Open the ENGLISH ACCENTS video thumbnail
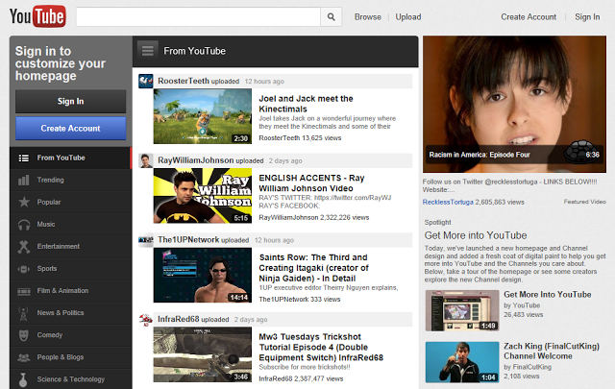615x389 pixels. (203, 196)
